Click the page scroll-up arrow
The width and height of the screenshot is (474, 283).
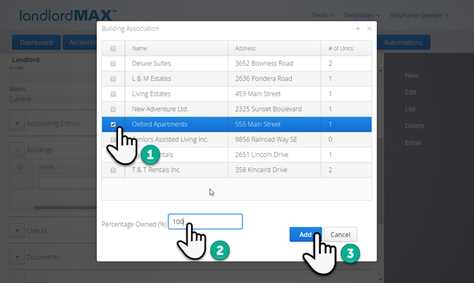coord(380,71)
